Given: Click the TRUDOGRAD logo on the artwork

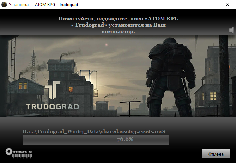Looking at the screenshot, I should 52,96.
